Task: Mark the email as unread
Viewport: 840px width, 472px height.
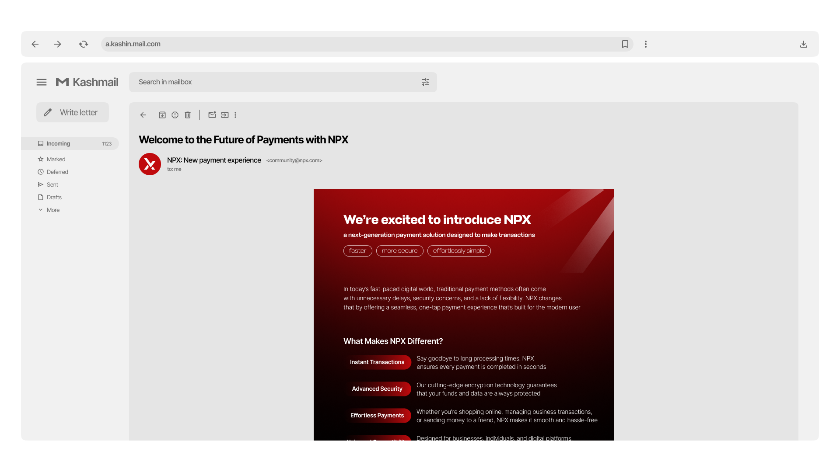Action: (212, 115)
